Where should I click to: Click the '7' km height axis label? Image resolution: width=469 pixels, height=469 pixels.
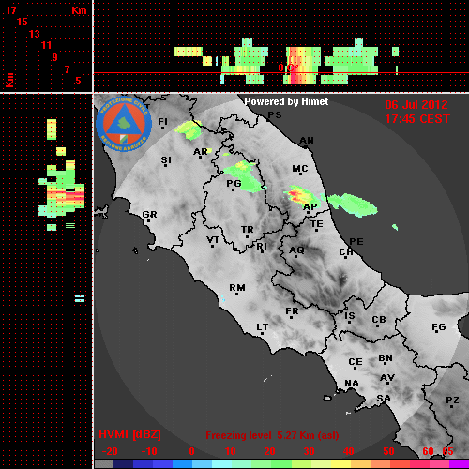click(67, 69)
